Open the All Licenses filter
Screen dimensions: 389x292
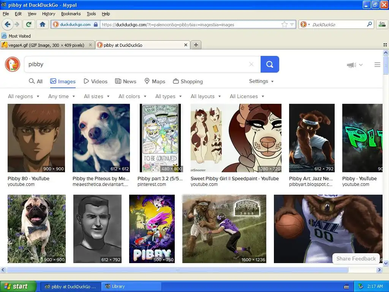[x=247, y=96]
